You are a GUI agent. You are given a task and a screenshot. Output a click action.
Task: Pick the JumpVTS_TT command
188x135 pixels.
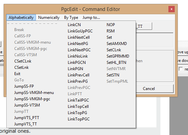pyautogui.click(x=26, y=124)
